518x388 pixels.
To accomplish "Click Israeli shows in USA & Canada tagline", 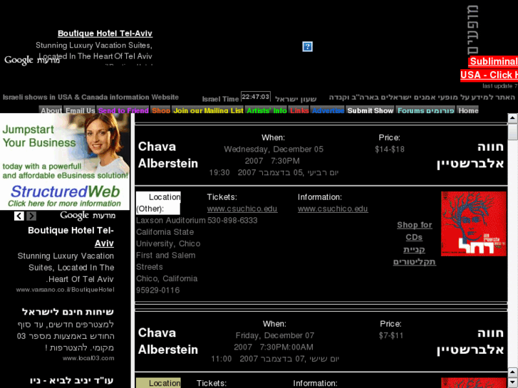I will coord(90,97).
